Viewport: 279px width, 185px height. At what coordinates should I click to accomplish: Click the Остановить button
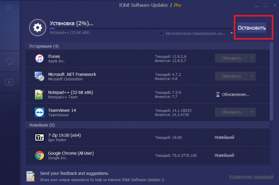[x=251, y=28]
